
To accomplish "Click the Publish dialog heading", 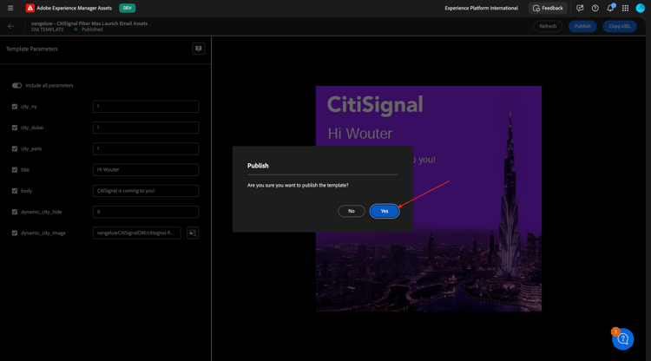I will tap(258, 166).
